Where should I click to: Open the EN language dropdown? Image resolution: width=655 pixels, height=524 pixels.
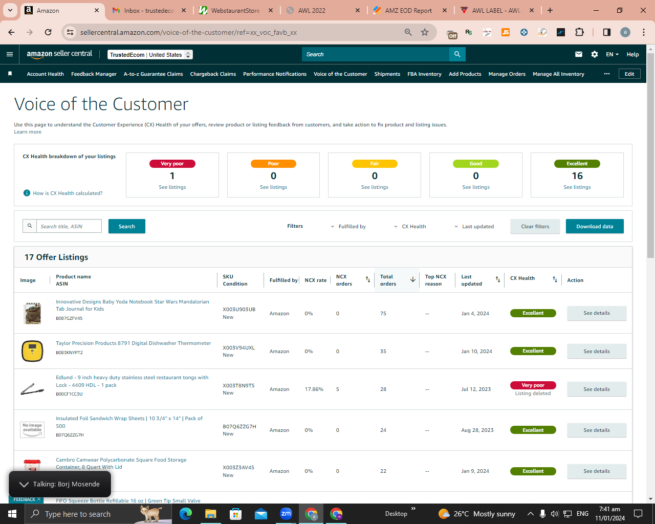click(613, 54)
